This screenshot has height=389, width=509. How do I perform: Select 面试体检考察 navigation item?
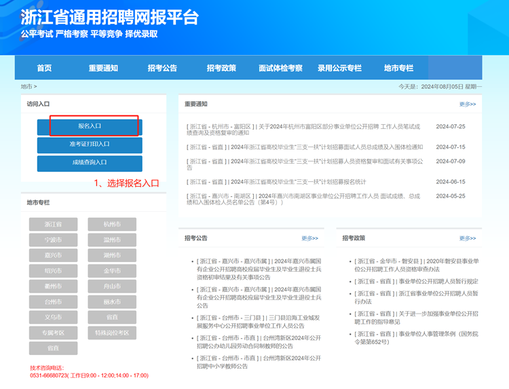coord(280,68)
